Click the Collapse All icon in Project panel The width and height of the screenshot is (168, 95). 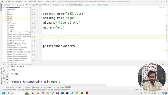(23, 5)
